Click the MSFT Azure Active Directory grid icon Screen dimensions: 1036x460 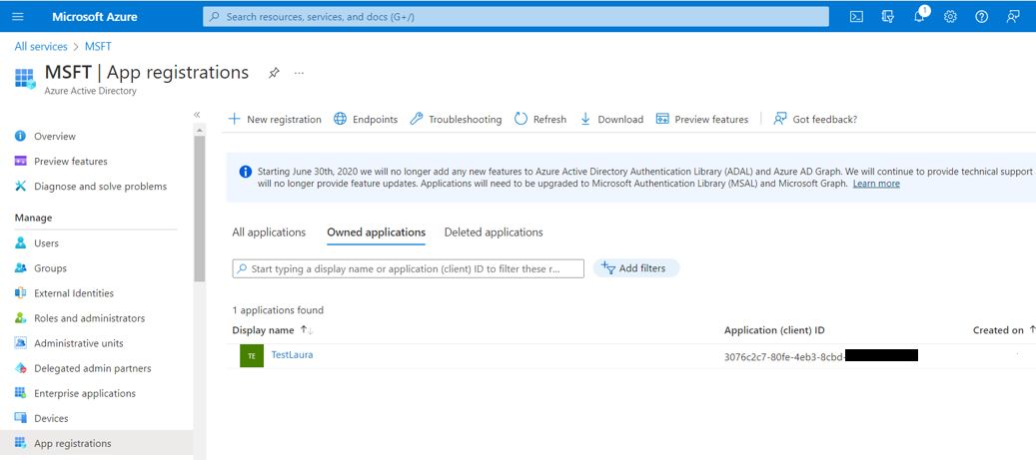coord(25,77)
